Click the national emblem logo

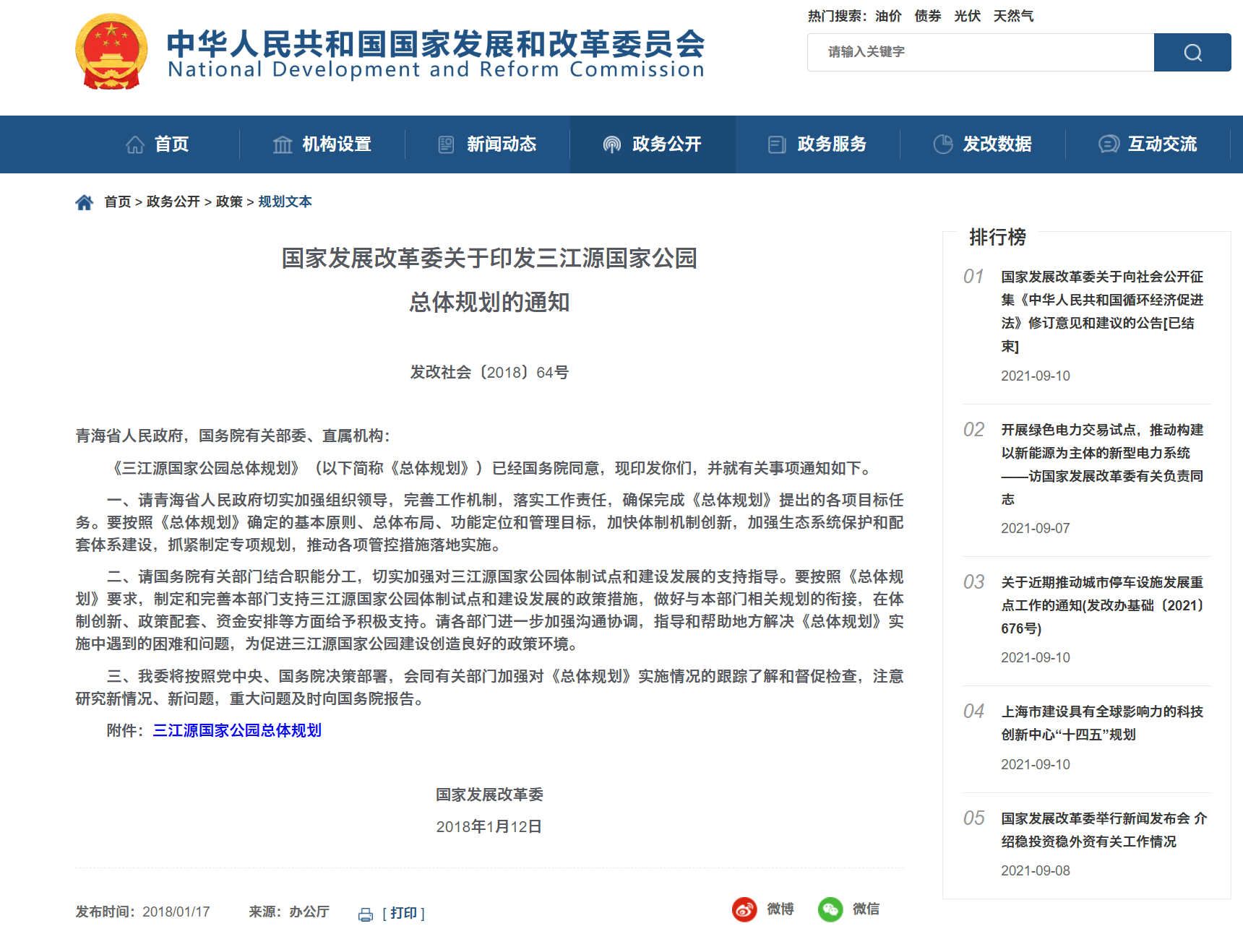tap(111, 52)
